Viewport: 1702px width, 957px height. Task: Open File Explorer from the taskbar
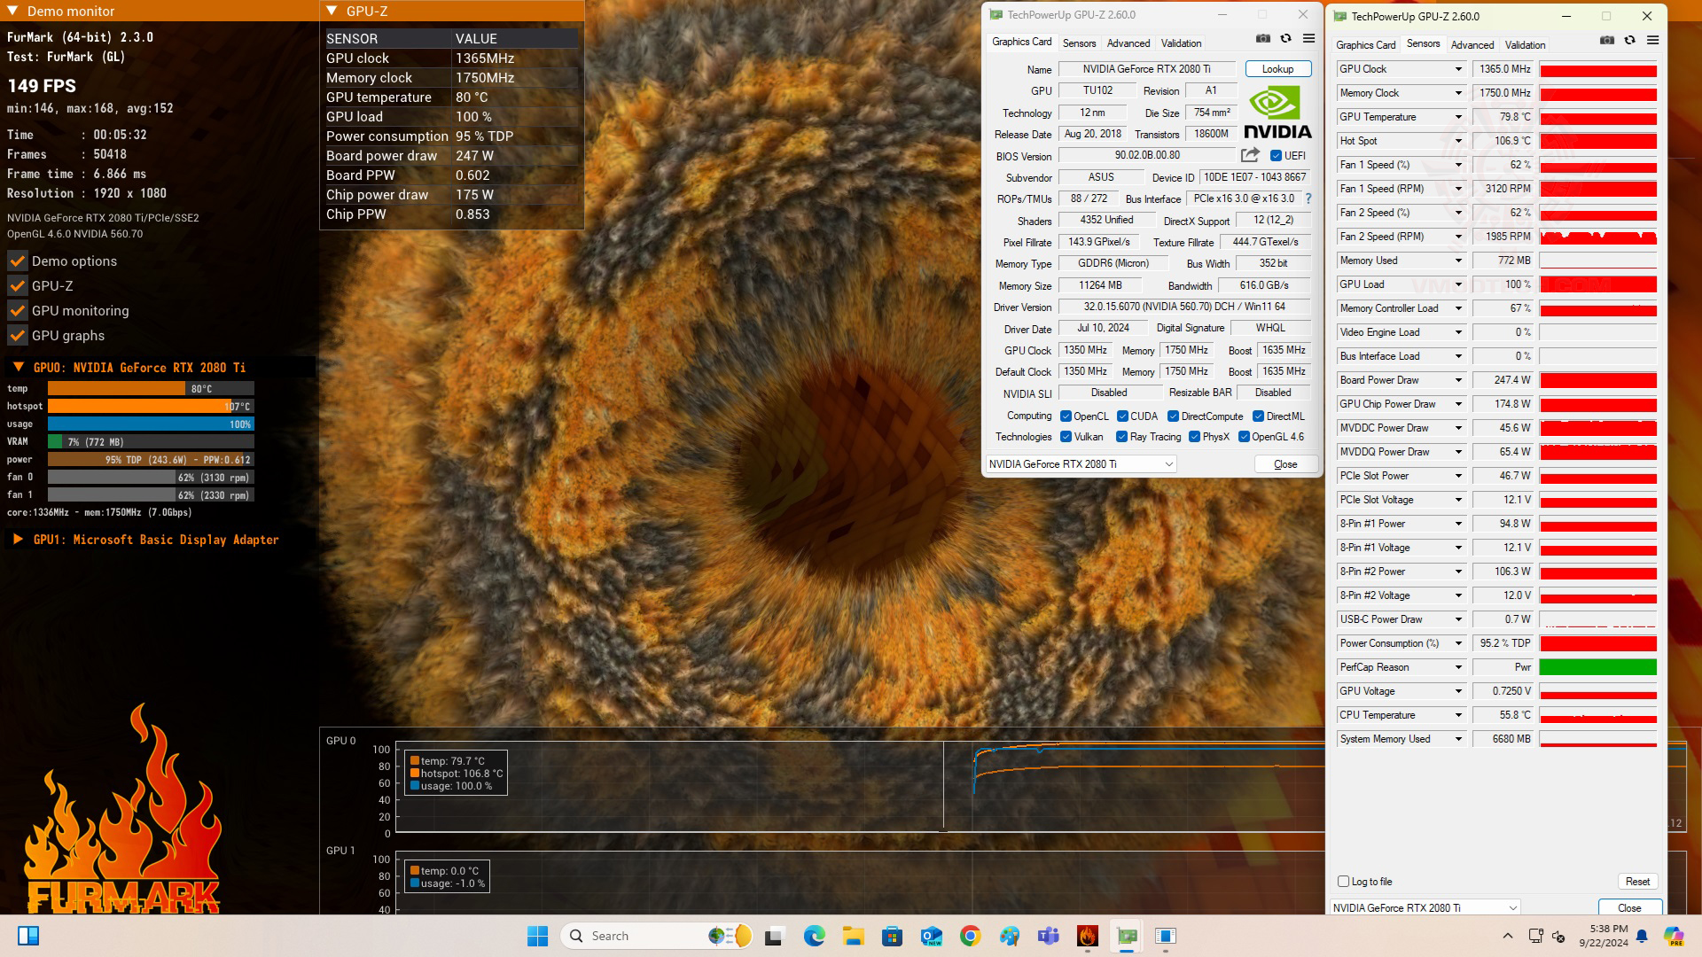coord(853,936)
